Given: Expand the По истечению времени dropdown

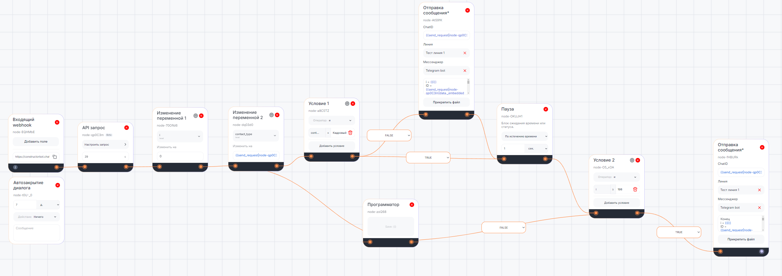Looking at the screenshot, I should pos(524,136).
